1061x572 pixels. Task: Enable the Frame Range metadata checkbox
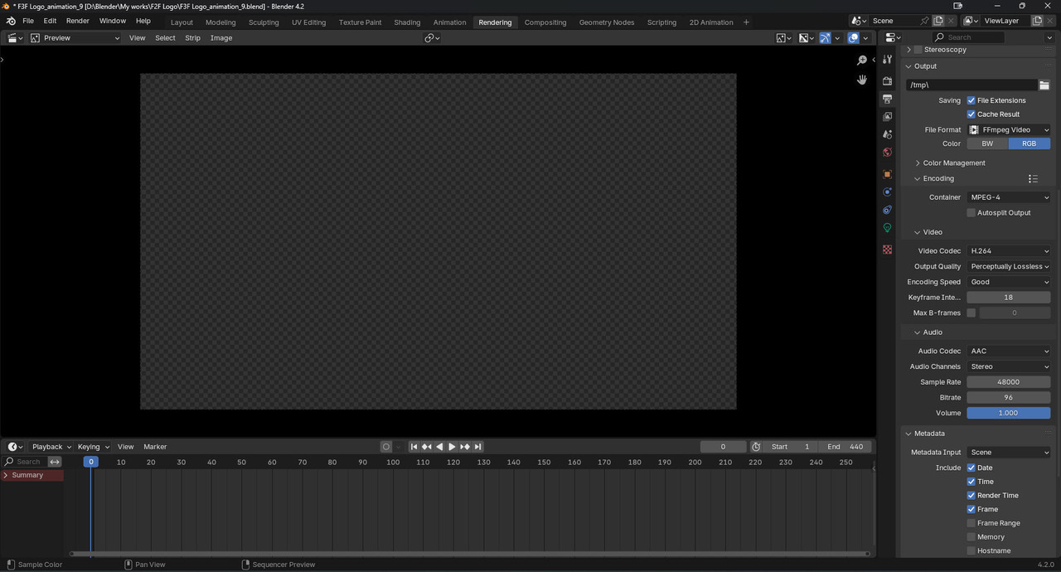click(971, 523)
